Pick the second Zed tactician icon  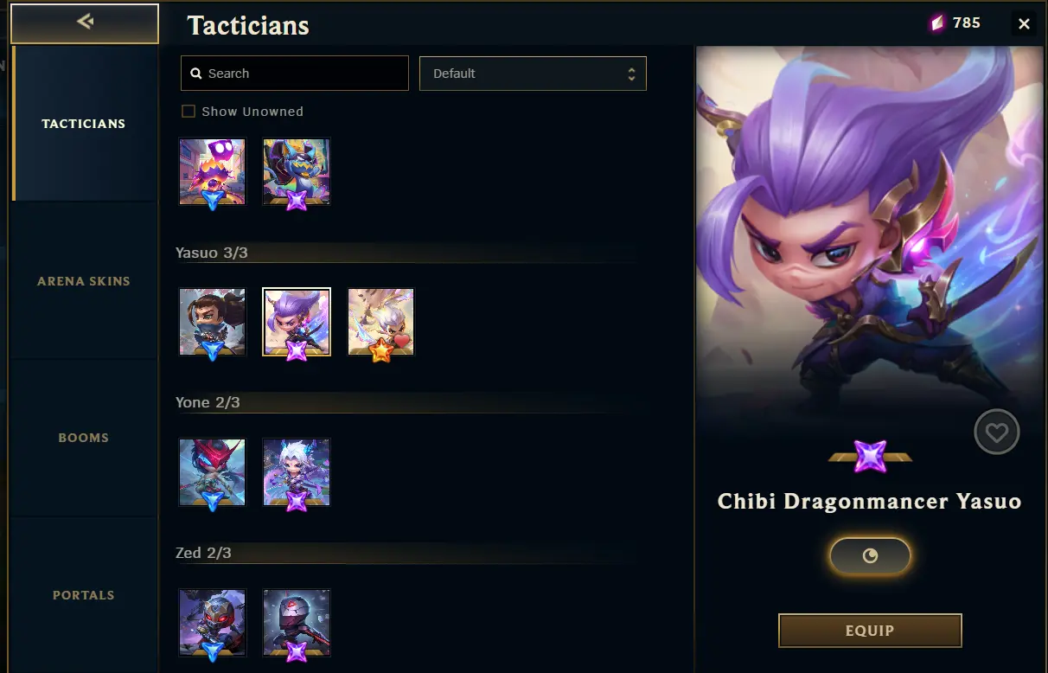coord(297,623)
